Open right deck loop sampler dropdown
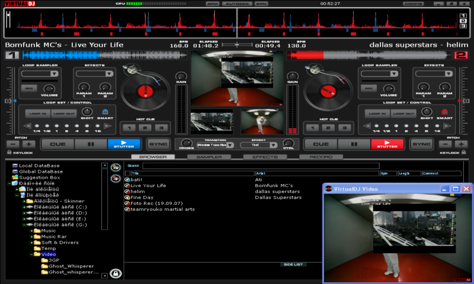The width and height of the screenshot is (474, 284). [x=393, y=73]
